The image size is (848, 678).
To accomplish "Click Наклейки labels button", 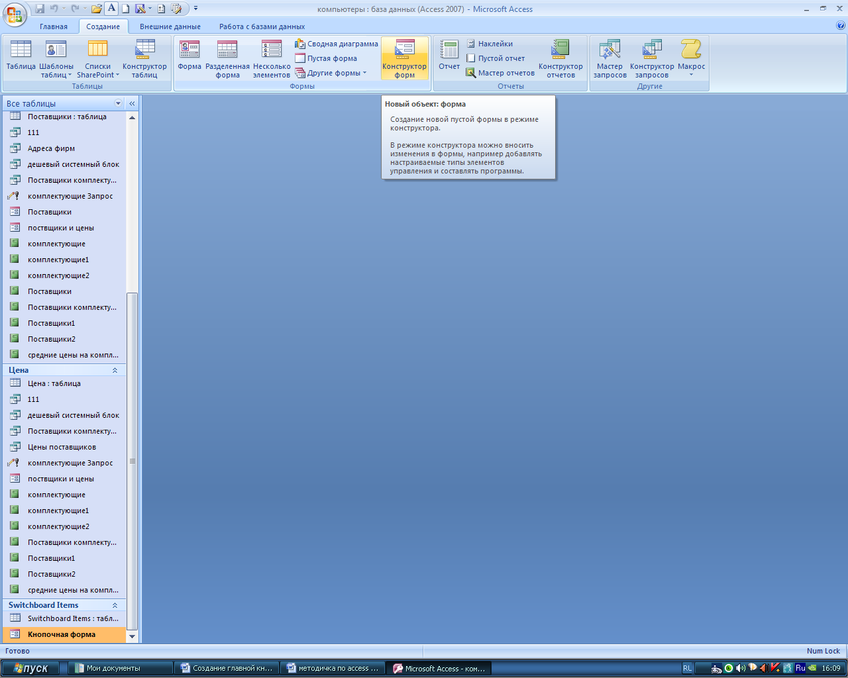I will tap(490, 44).
